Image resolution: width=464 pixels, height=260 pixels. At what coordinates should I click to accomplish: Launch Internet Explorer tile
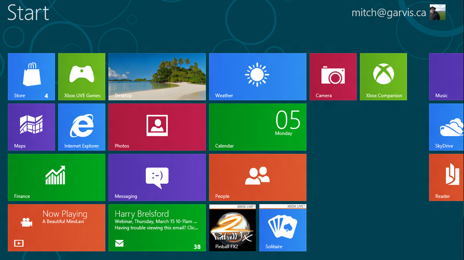click(x=82, y=127)
